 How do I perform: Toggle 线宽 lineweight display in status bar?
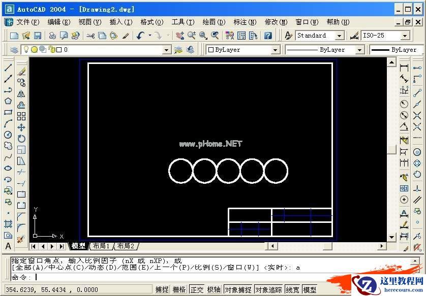[x=293, y=289]
